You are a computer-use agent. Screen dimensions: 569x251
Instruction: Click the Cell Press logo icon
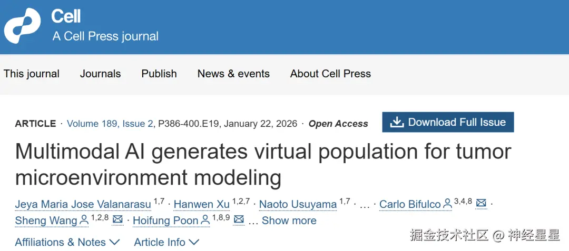pos(22,26)
